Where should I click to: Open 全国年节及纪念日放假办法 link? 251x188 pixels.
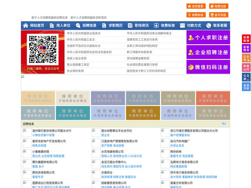pyautogui.click(x=84, y=46)
